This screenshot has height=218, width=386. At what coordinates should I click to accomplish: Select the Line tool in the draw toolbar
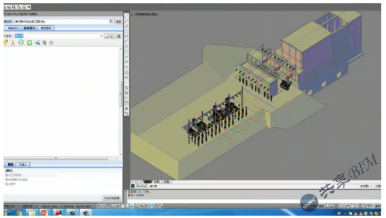coord(127,15)
